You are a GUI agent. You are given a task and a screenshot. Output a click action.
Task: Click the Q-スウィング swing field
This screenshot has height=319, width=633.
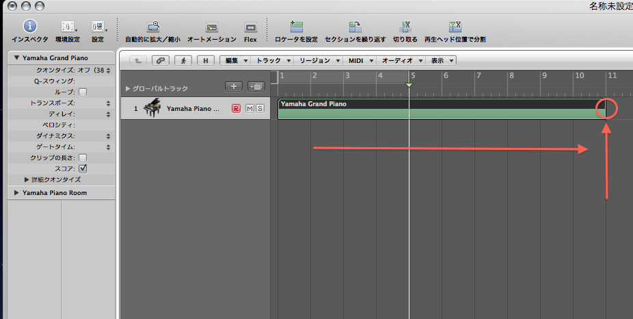(62, 81)
